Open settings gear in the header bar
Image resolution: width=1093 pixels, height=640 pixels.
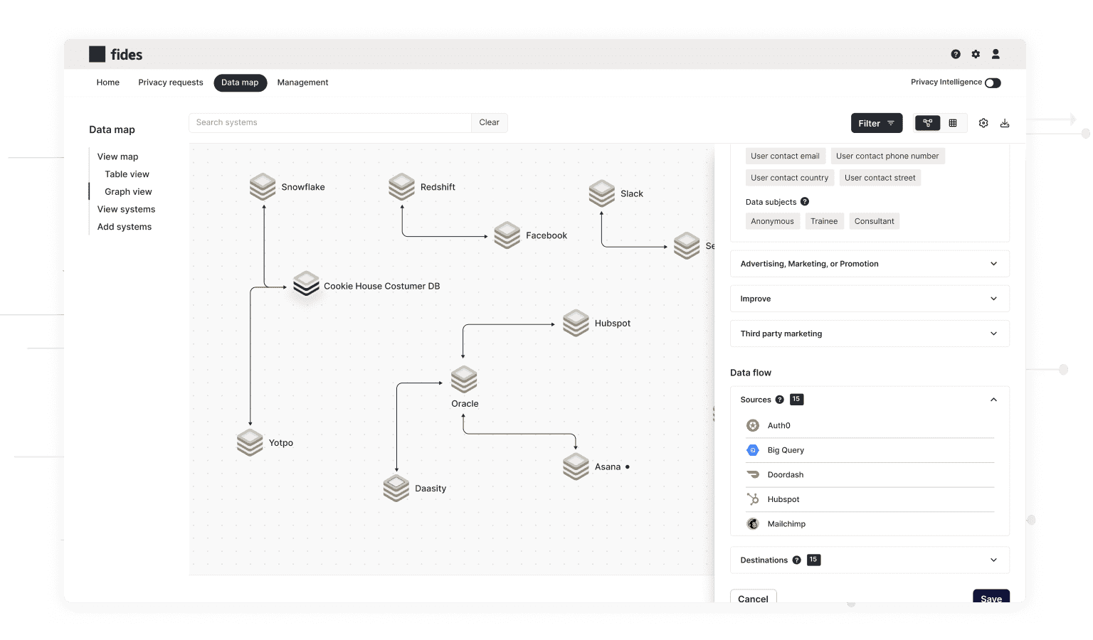(976, 54)
